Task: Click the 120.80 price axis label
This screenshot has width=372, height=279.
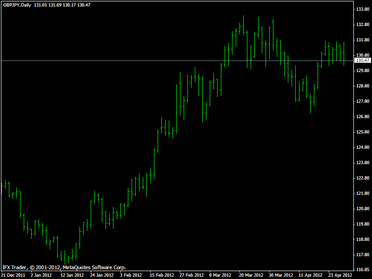Action: pyautogui.click(x=363, y=209)
